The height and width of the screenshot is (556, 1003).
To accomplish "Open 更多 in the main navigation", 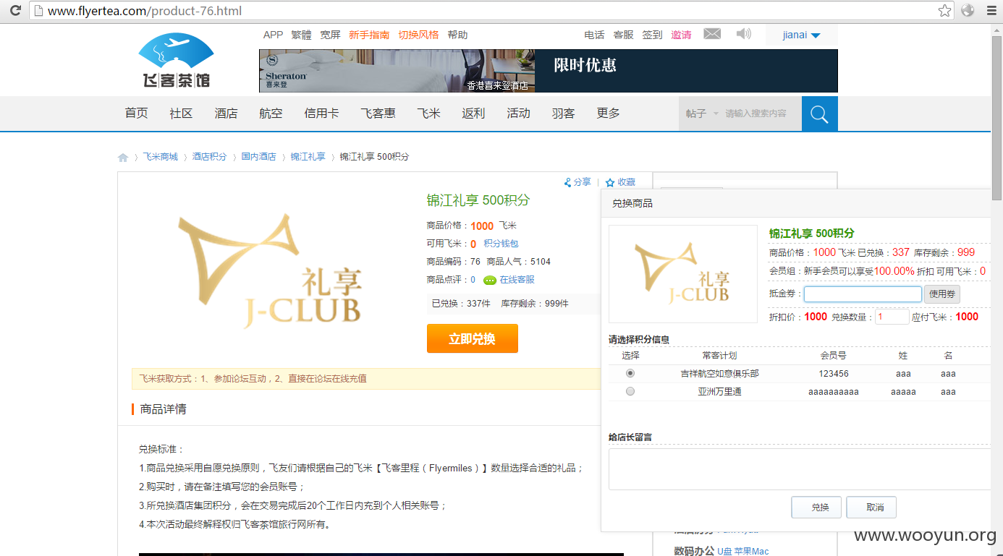I will pos(608,114).
